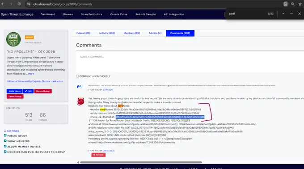304x169 pixels.
Task: Open API Integration in the navbar
Action: 174,14
